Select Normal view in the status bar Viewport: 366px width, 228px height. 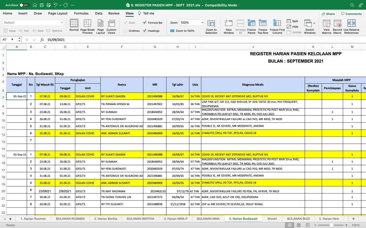290,225
